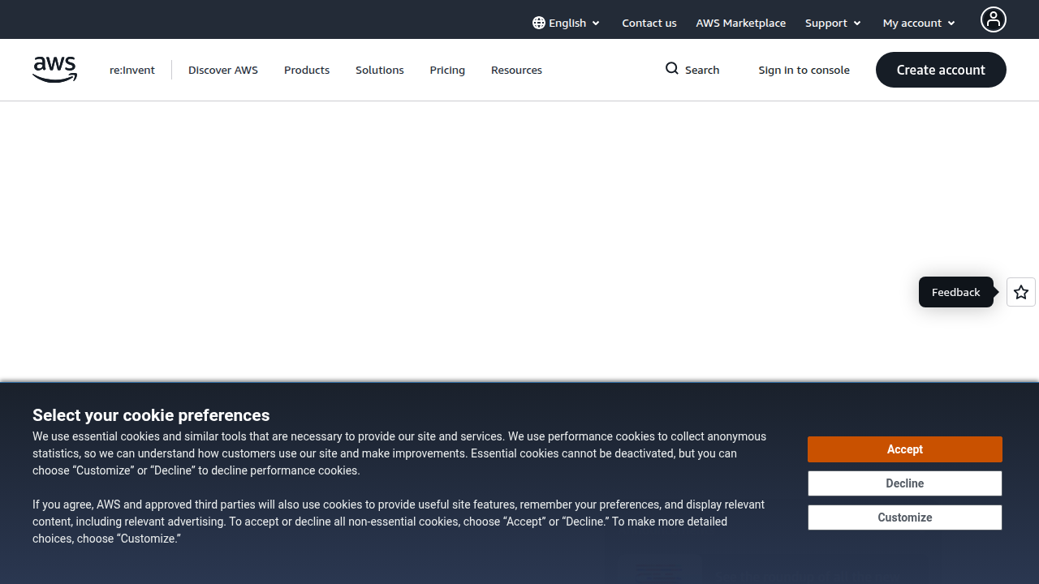Viewport: 1039px width, 584px height.
Task: Expand the My account dropdown
Action: click(x=919, y=23)
